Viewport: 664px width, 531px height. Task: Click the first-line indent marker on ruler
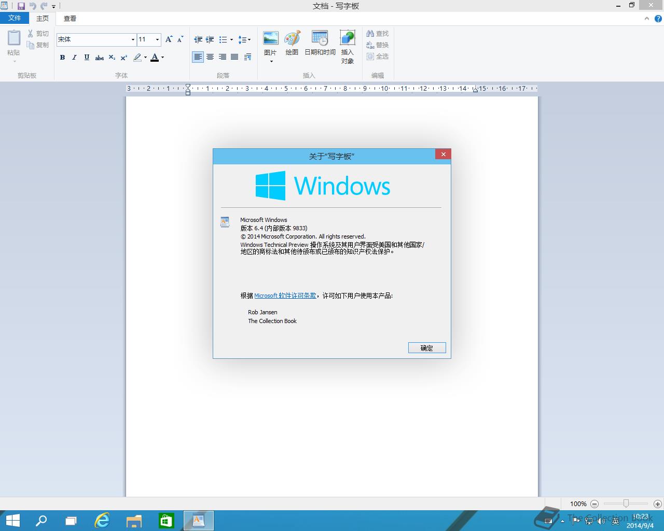(x=188, y=86)
